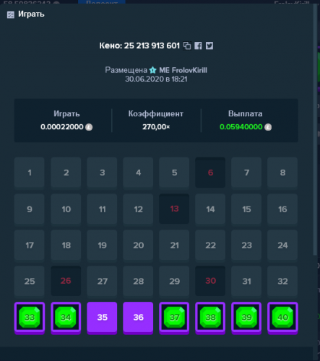Click Keno tile number 10
This screenshot has height=361, width=320.
(x=66, y=209)
